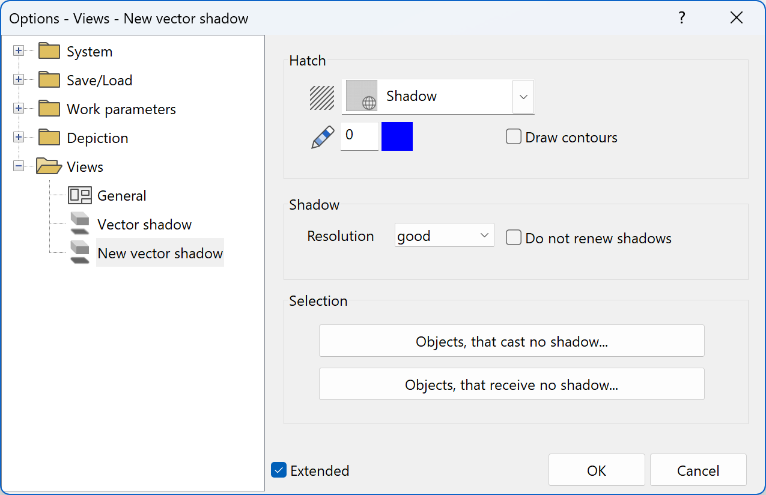Click the blue shadow color swatch
The width and height of the screenshot is (766, 495).
397,136
